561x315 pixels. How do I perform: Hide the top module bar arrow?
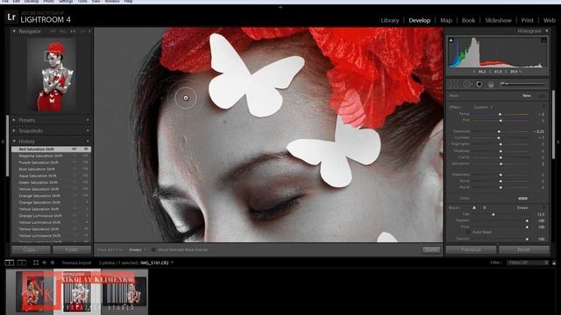coord(280,7)
